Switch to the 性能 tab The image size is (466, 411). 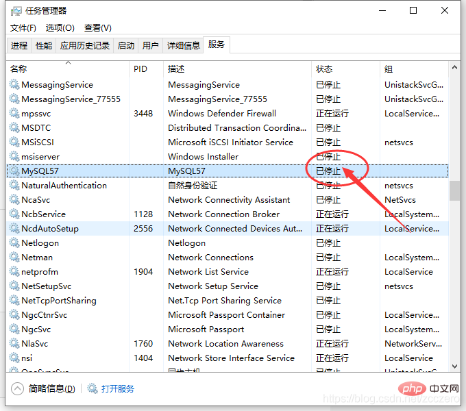pos(44,46)
